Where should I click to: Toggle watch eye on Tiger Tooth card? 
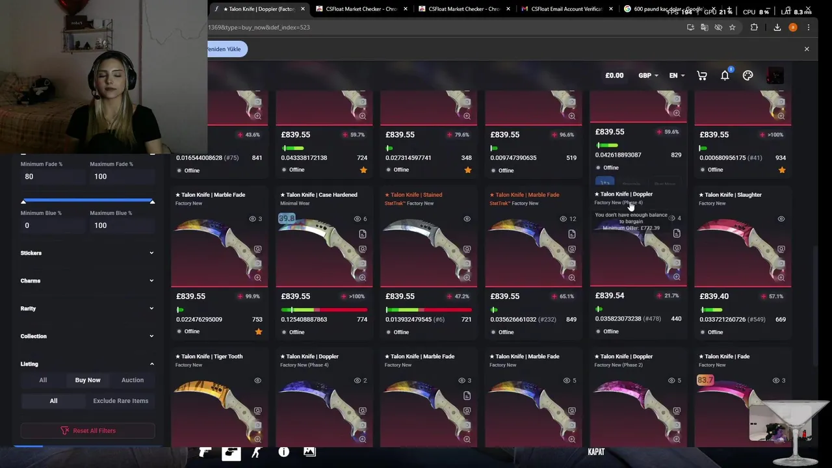tap(257, 381)
